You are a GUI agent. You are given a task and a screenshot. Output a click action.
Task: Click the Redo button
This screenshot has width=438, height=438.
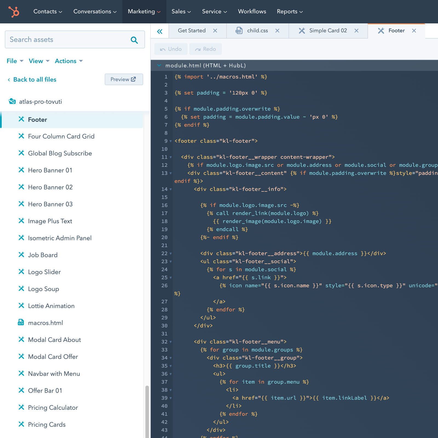(x=206, y=49)
